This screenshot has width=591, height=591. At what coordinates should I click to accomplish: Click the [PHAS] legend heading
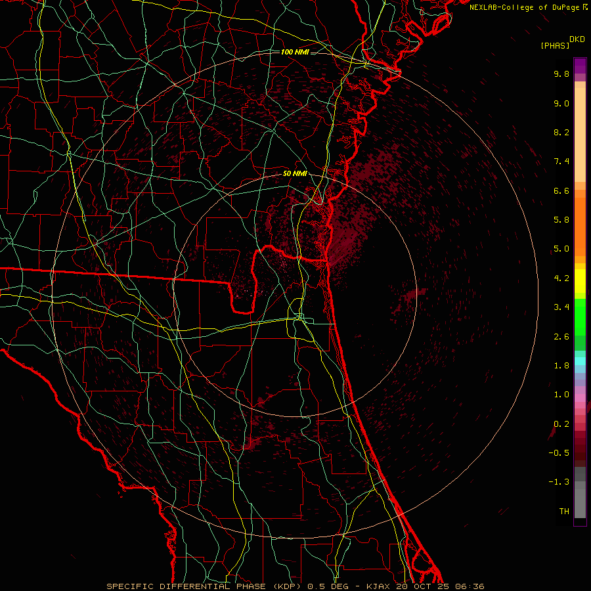pos(555,45)
